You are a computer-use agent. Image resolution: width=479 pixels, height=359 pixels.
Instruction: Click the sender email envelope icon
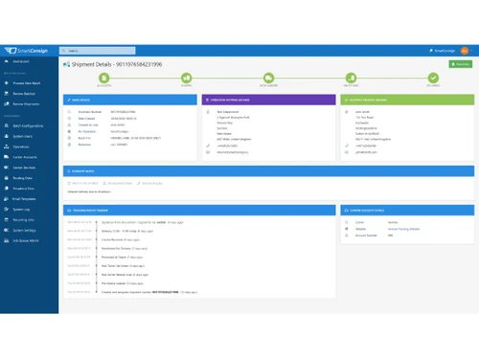(208, 152)
